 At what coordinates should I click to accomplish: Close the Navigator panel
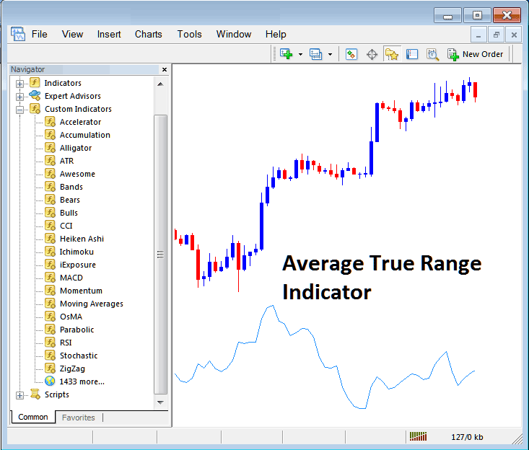(164, 69)
